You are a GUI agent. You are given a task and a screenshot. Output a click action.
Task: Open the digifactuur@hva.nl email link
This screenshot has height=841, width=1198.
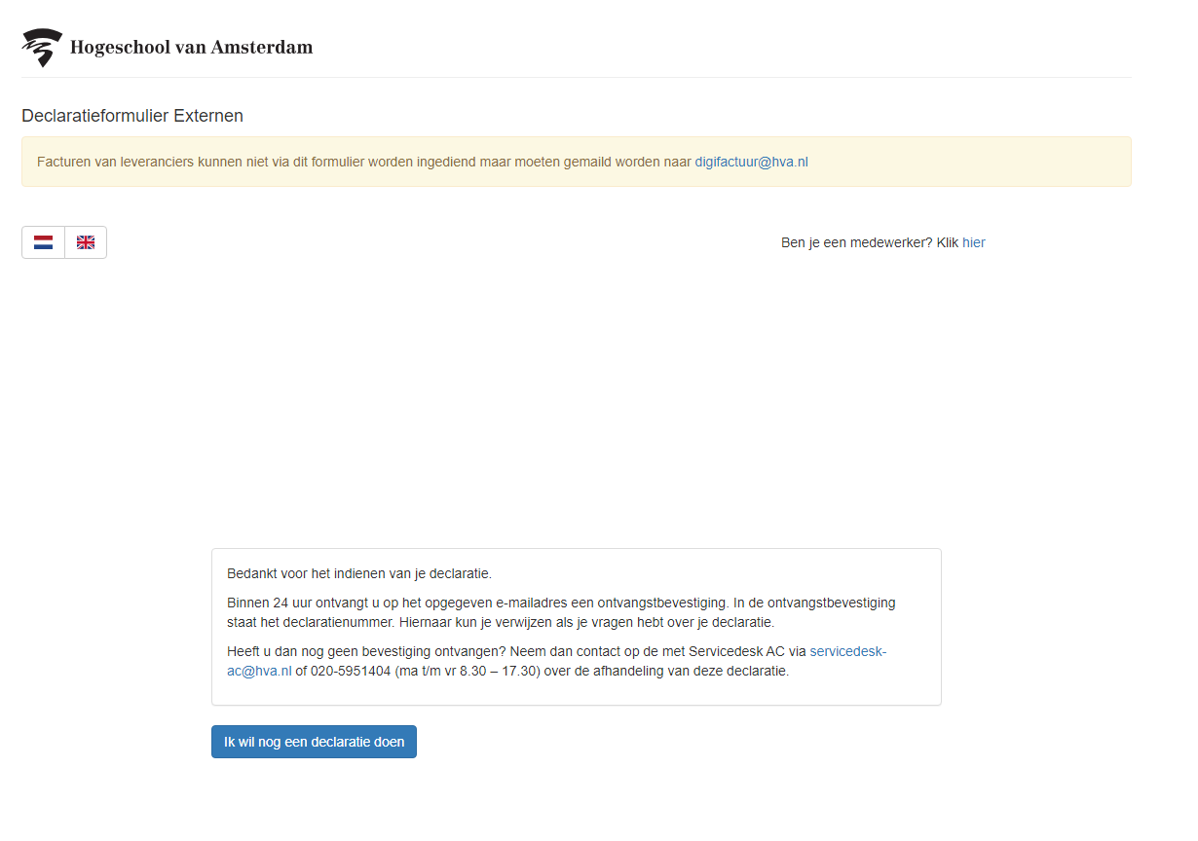[x=751, y=162]
